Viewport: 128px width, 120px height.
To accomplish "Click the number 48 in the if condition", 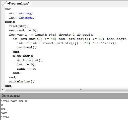I will pyautogui.click(x=53, y=39).
